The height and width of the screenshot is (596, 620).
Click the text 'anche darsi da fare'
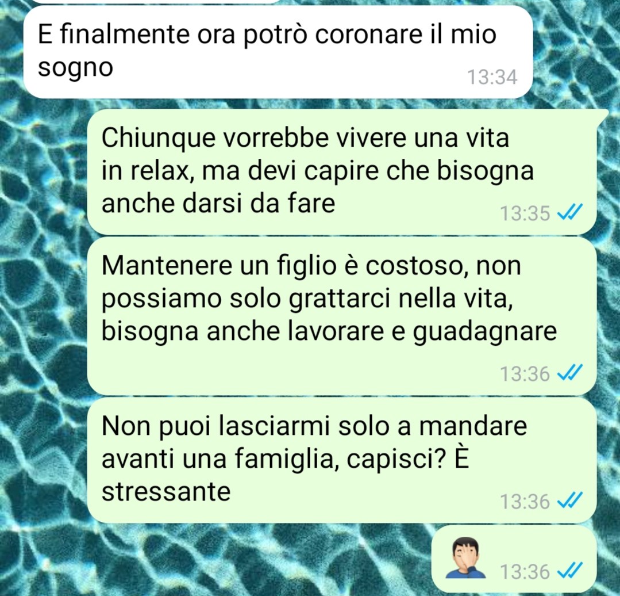pos(218,204)
